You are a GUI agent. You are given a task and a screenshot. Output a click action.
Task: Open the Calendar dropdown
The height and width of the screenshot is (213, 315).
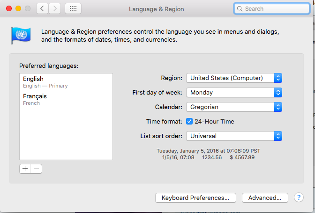[234, 107]
